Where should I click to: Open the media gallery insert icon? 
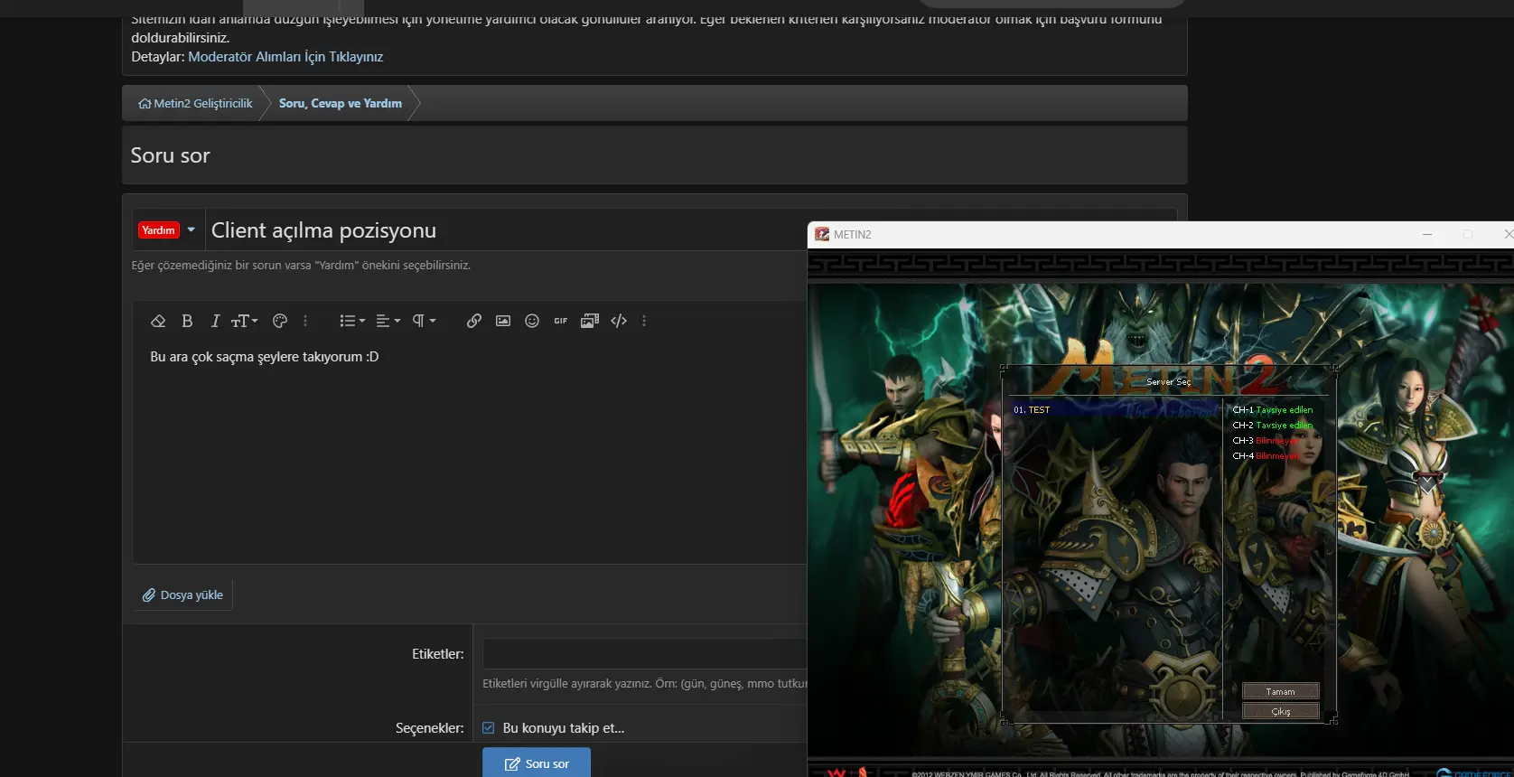[x=590, y=321]
